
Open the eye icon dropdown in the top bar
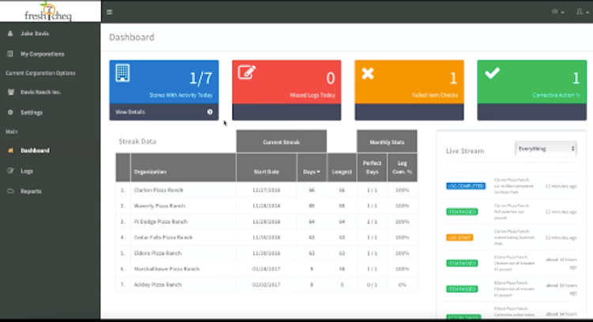pyautogui.click(x=557, y=12)
